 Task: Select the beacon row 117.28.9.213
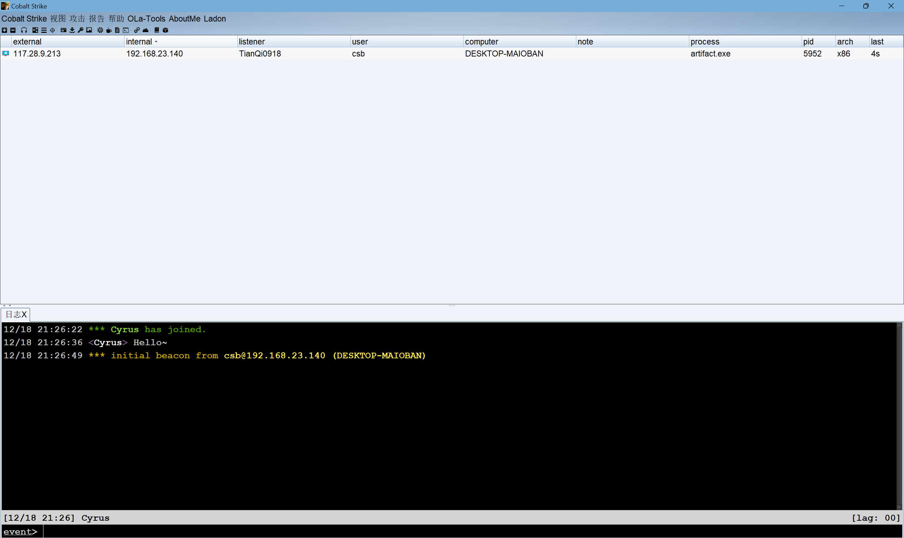click(x=452, y=54)
